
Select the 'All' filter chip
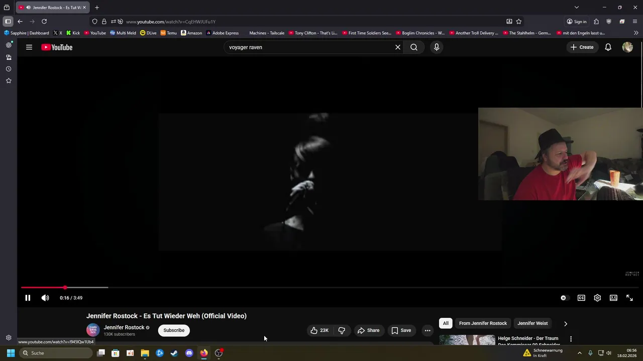[446, 323]
